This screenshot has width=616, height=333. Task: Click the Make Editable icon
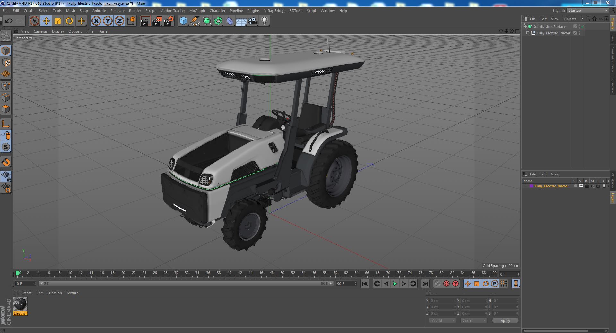click(x=6, y=36)
